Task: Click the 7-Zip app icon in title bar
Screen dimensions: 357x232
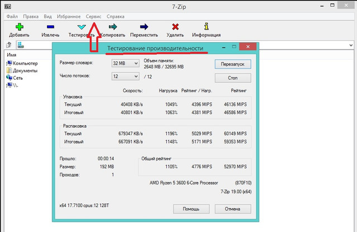Action: pos(8,6)
